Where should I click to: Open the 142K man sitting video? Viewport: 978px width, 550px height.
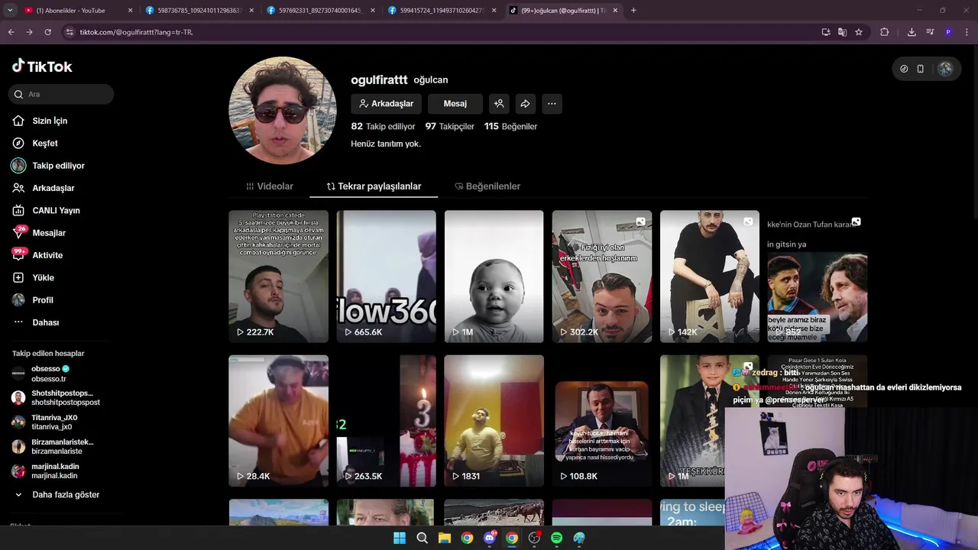pos(710,277)
